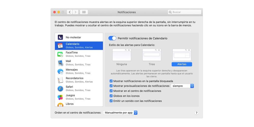Disable Globos en los iconos checkbox
The height and width of the screenshot is (127, 254).
111,96
